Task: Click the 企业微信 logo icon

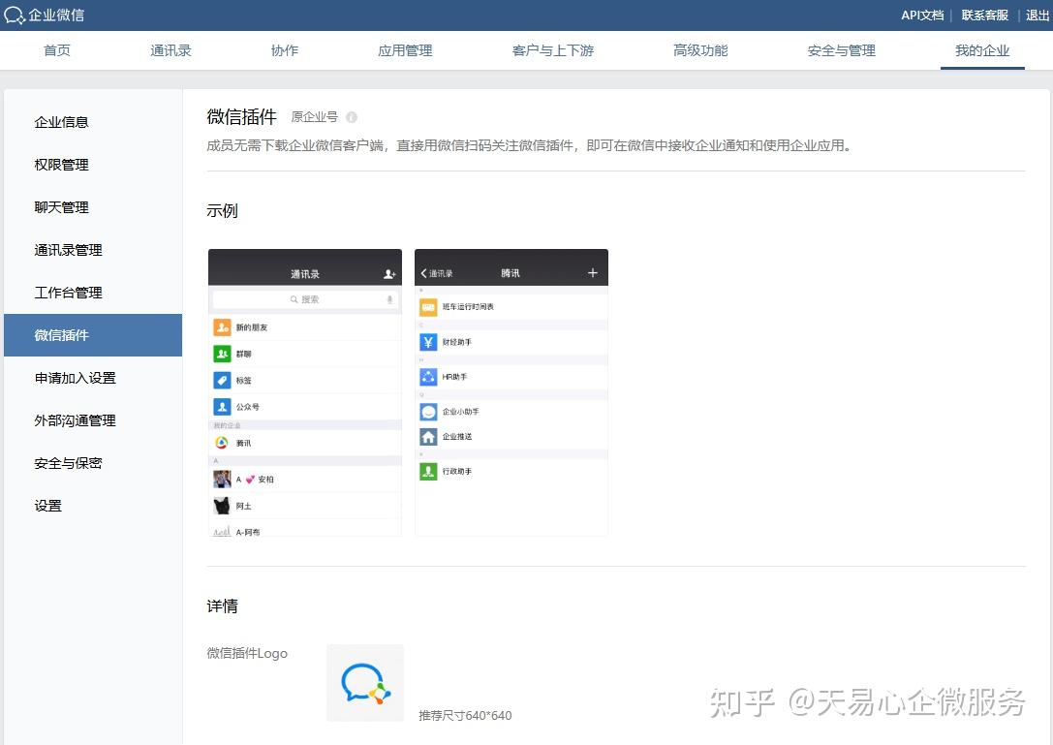Action: click(15, 15)
